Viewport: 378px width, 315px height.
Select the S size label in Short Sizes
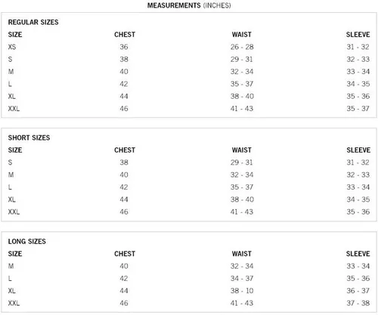coord(10,162)
